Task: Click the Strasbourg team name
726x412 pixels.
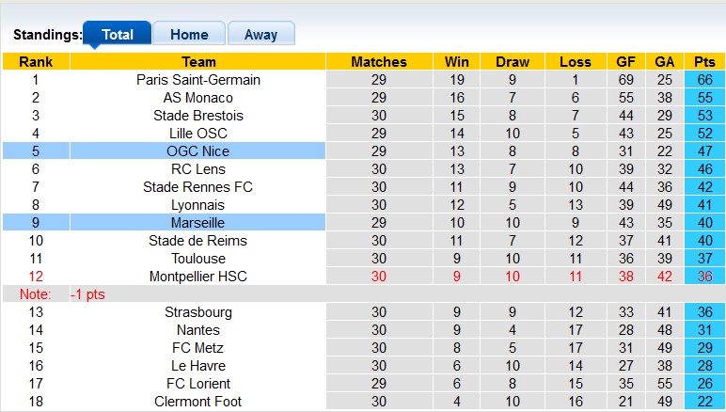Action: pyautogui.click(x=198, y=312)
